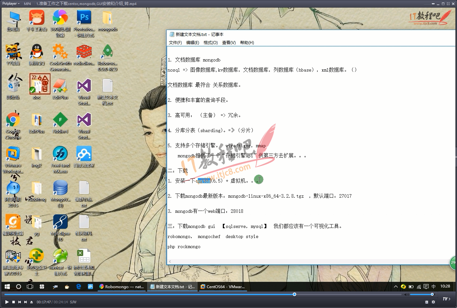Launch Microsoft Edge from the taskbar

[x=79, y=287]
